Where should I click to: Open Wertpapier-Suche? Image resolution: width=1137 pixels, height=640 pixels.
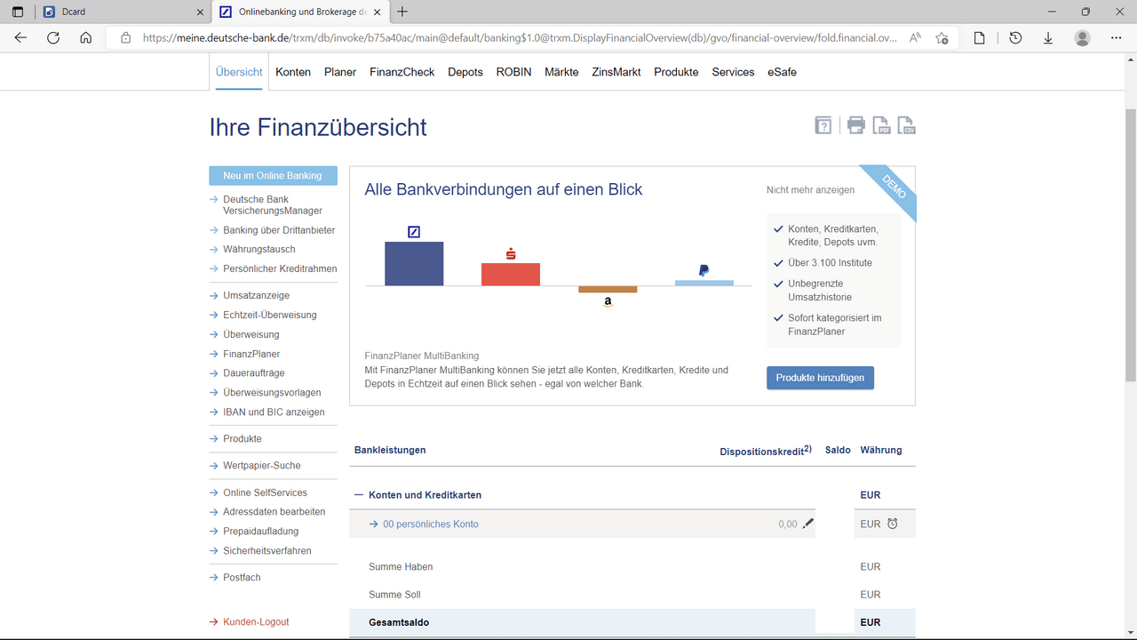(262, 466)
